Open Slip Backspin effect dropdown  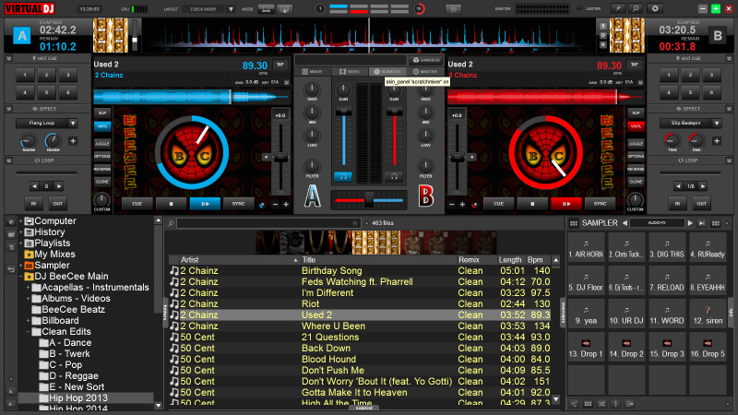[717, 124]
